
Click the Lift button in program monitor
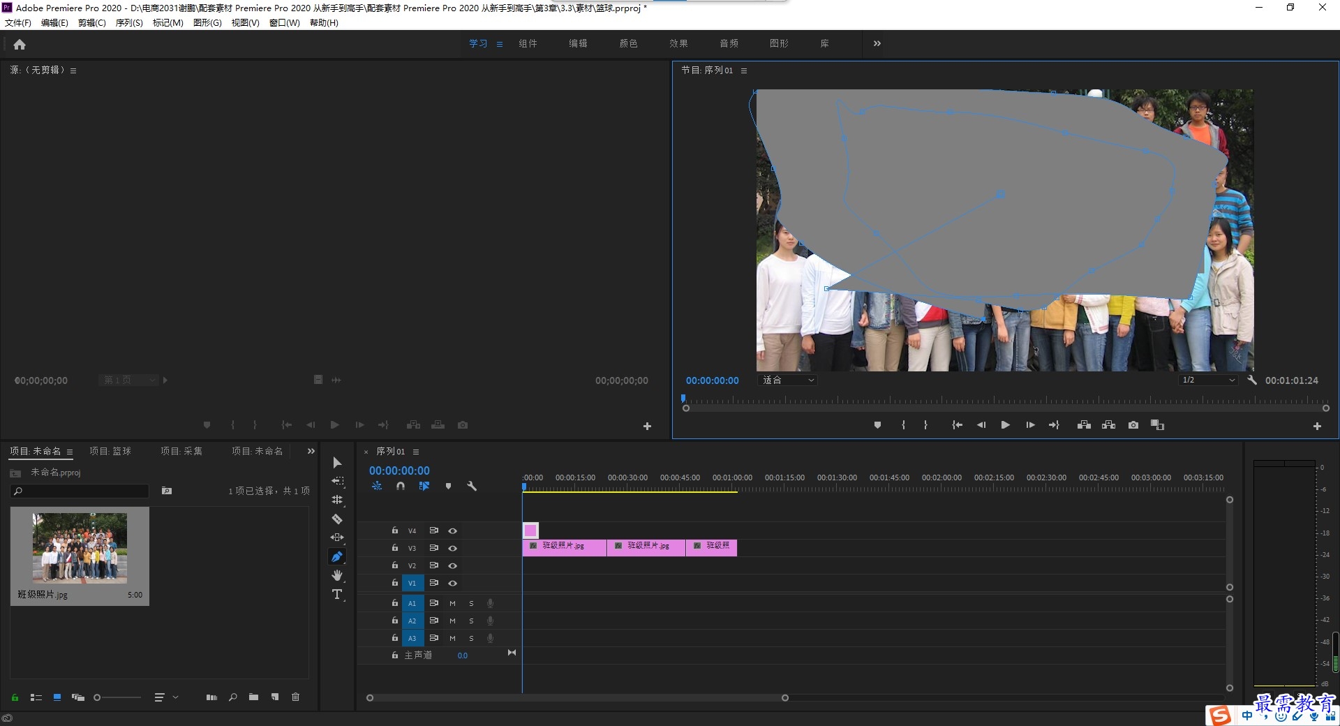tap(1084, 424)
